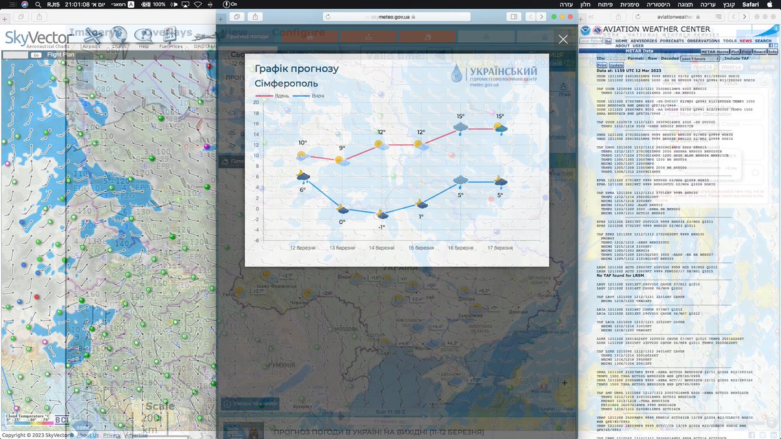Open the Apple menu

click(x=770, y=5)
